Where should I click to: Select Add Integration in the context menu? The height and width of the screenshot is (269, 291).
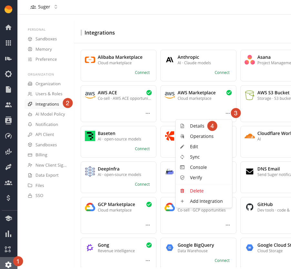(204, 201)
